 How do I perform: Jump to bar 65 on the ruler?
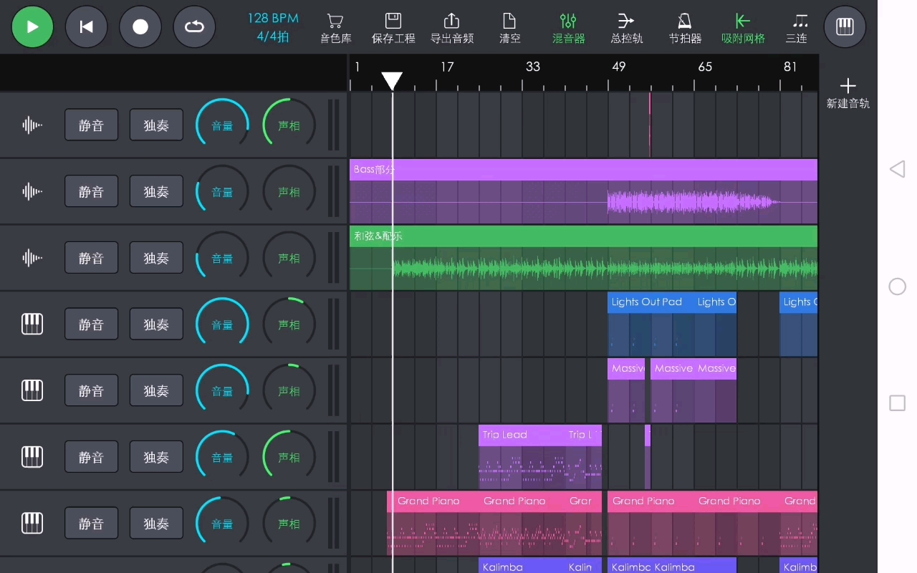[705, 67]
